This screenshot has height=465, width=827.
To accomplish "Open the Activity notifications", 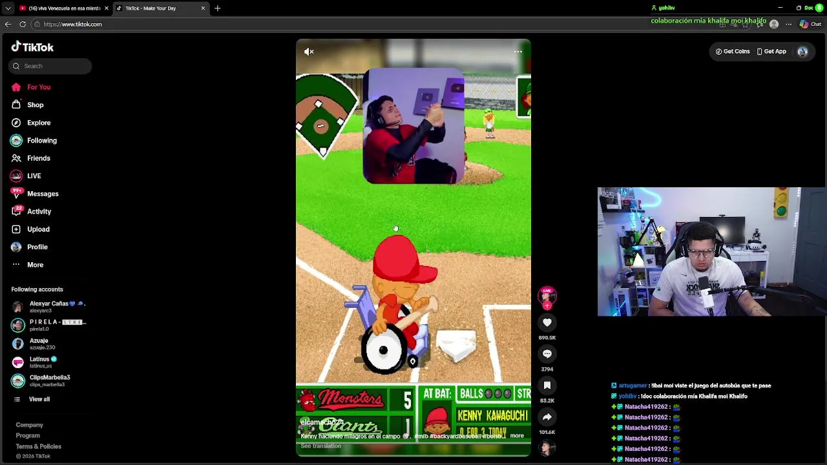I will point(39,211).
